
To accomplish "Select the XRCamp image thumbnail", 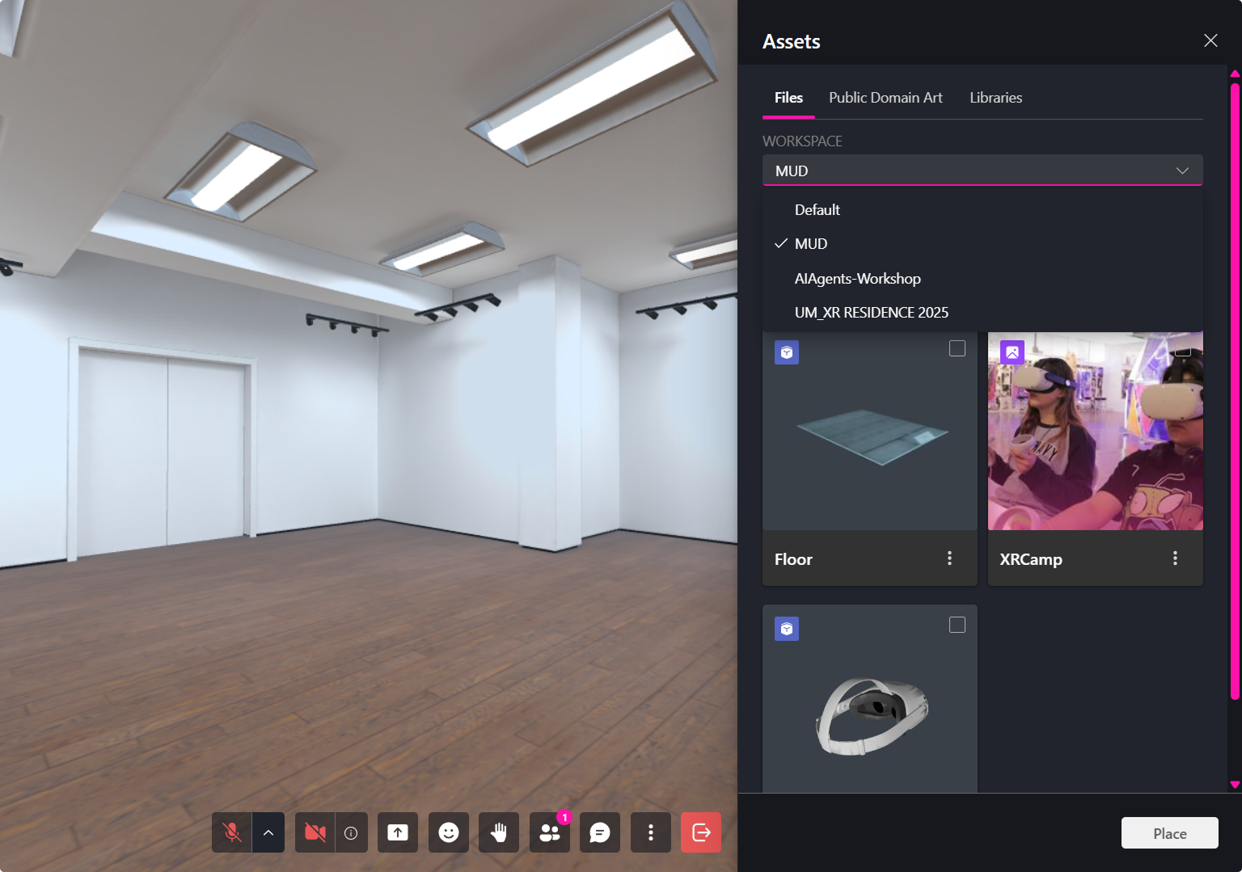I will click(1095, 436).
